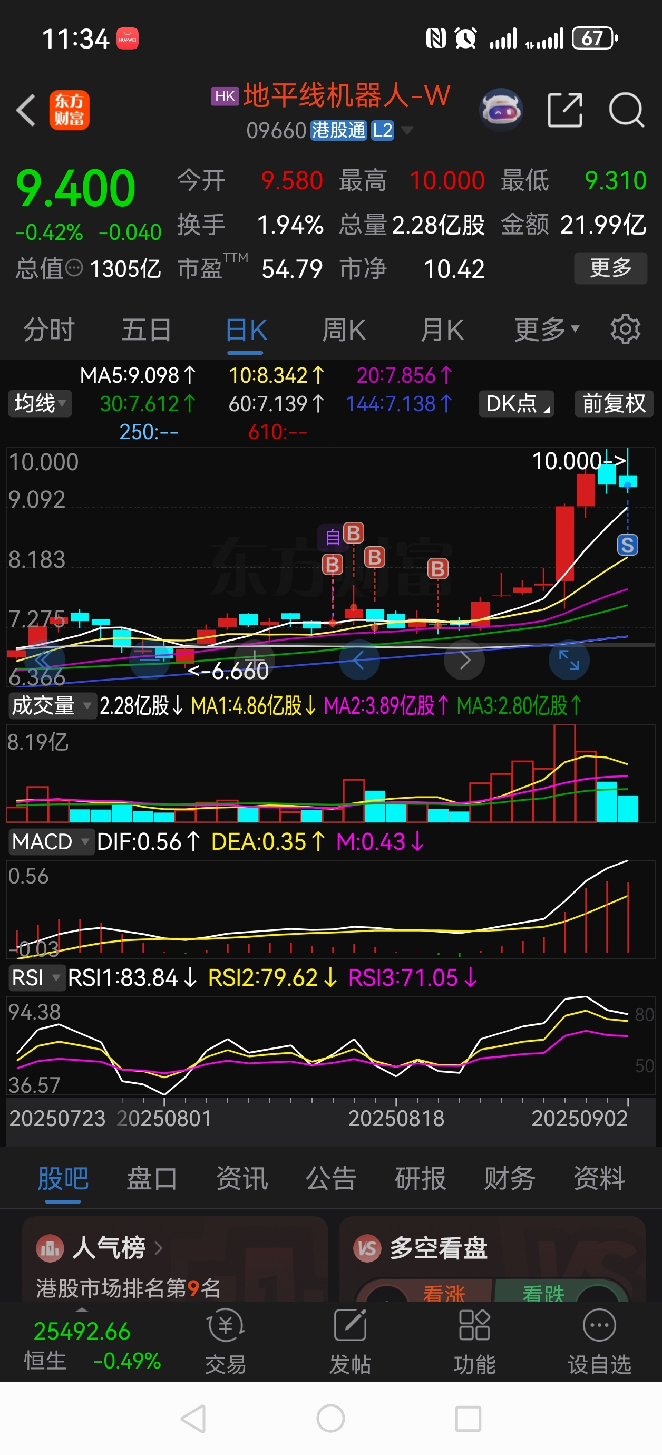
Task: Tap the MA5:9.098 moving average label
Action: (x=137, y=375)
